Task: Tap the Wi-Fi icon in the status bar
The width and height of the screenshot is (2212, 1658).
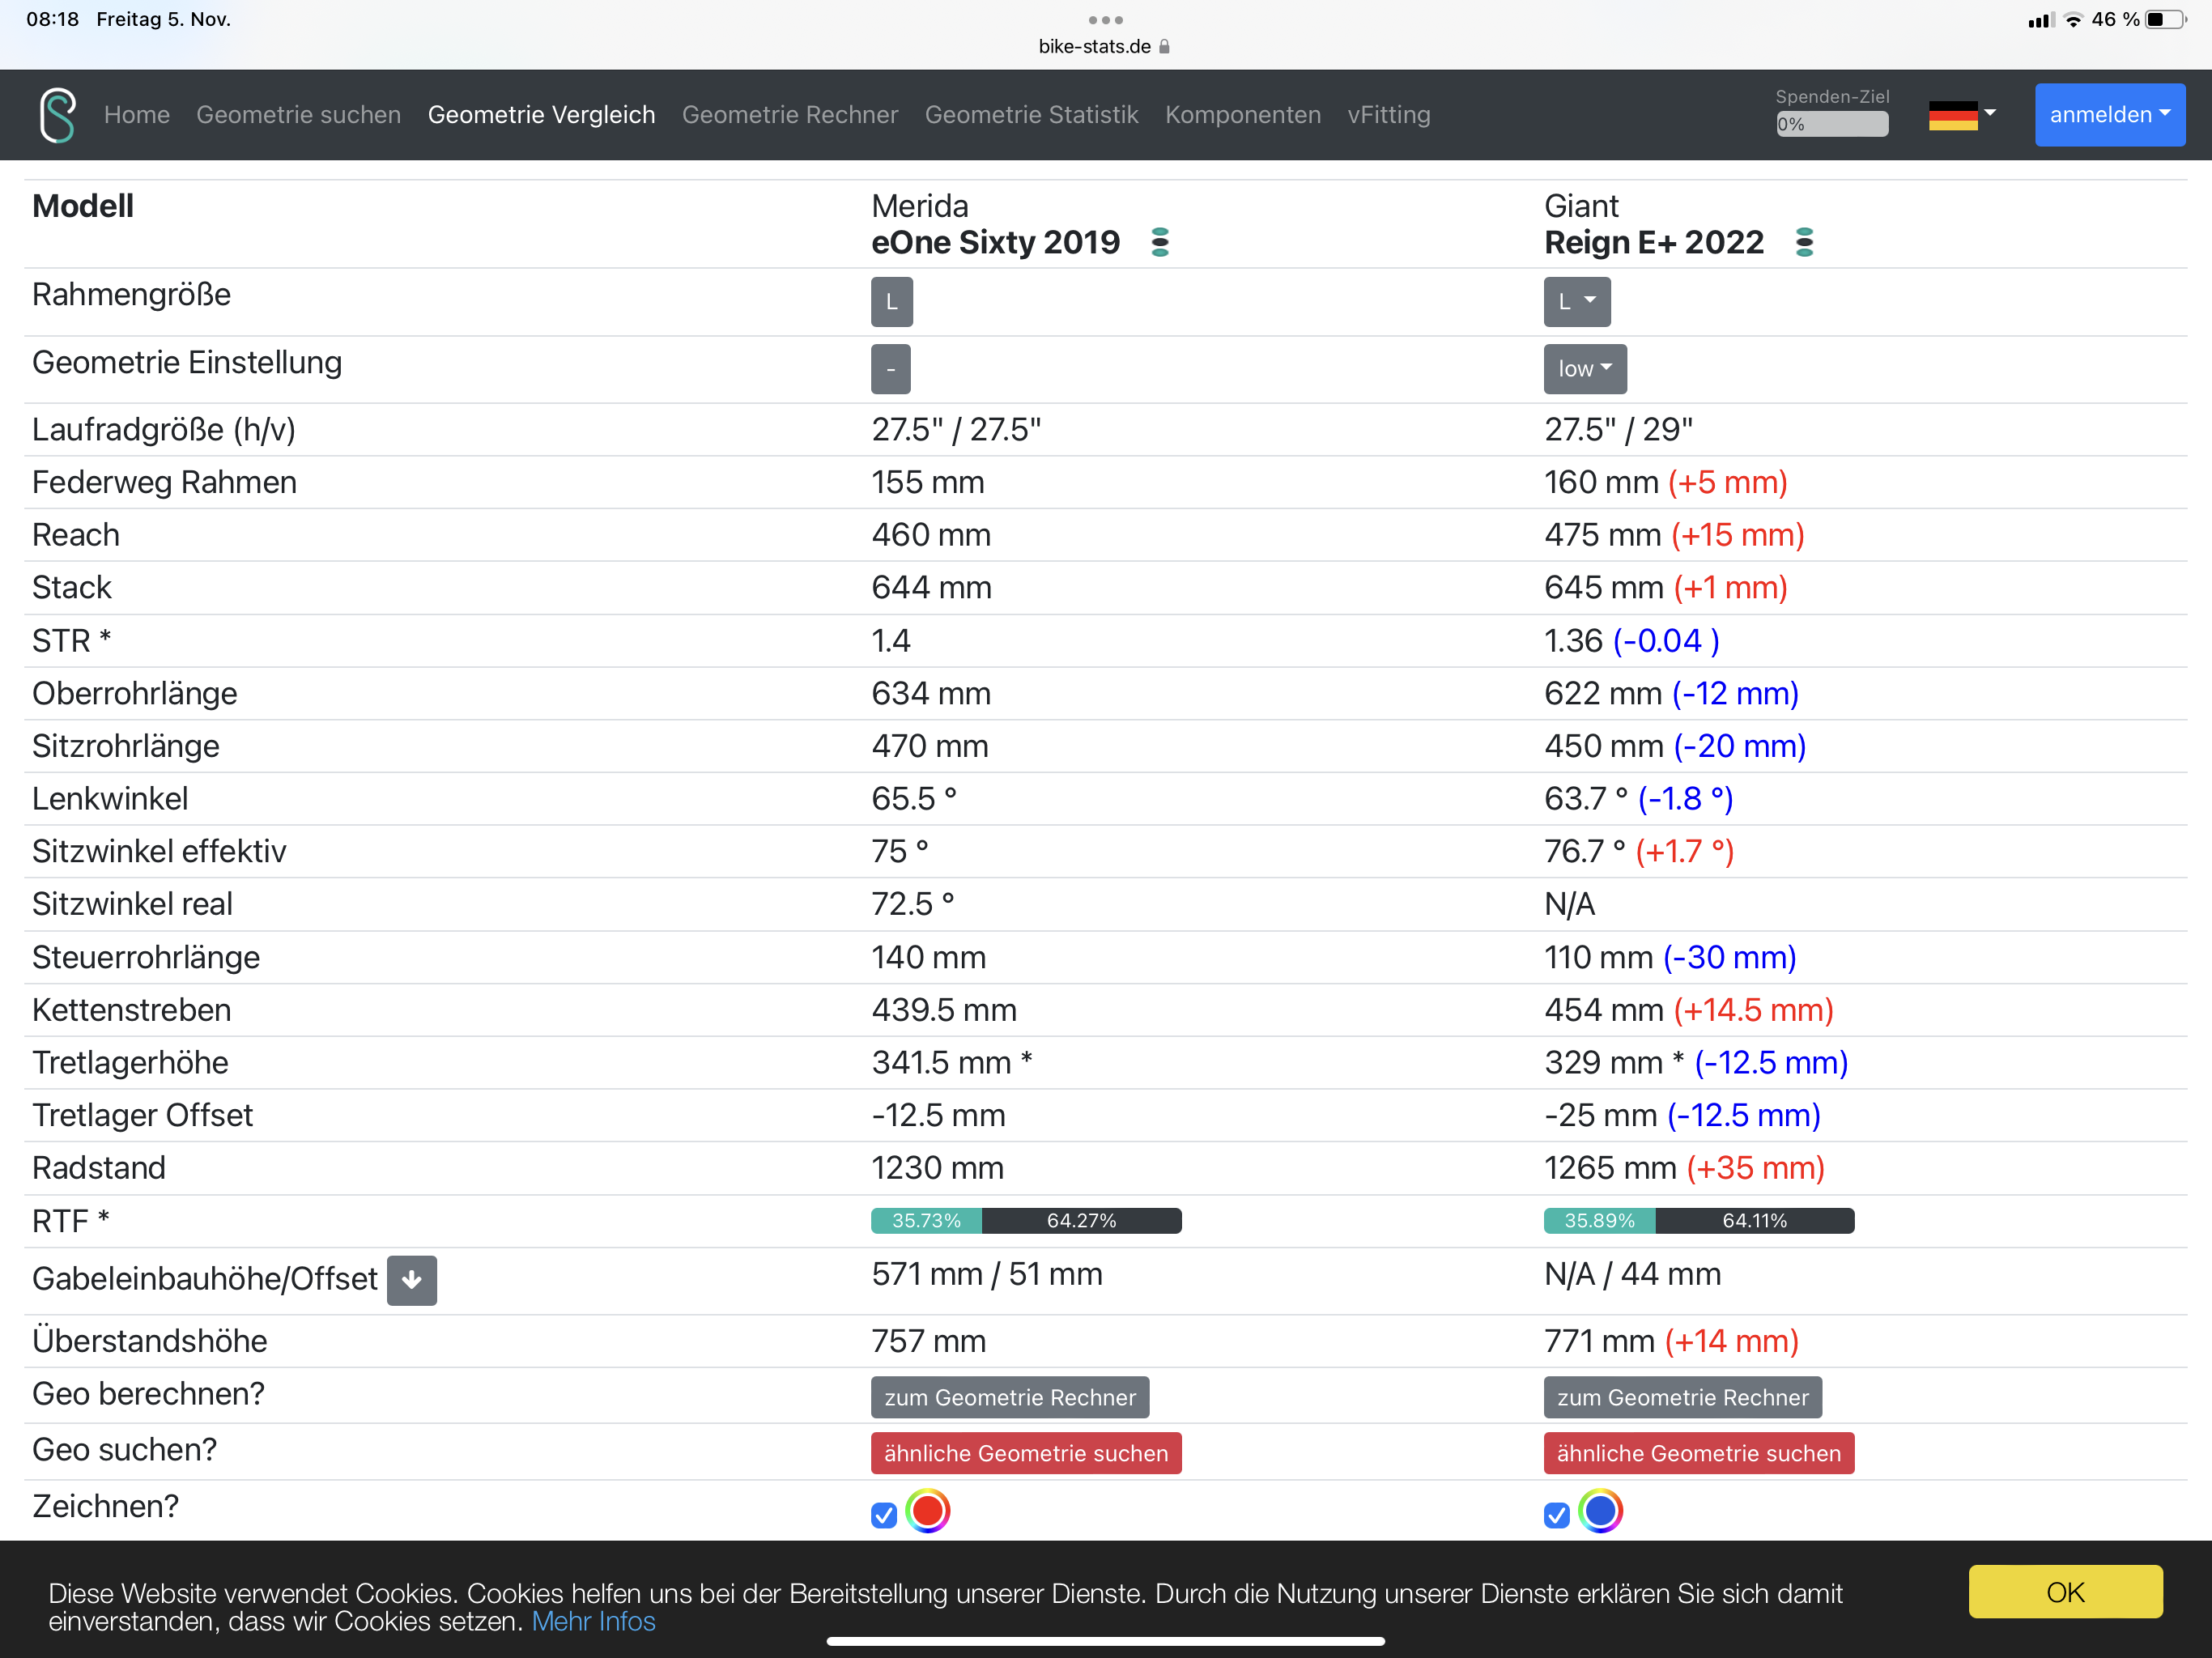Action: coord(2073,20)
